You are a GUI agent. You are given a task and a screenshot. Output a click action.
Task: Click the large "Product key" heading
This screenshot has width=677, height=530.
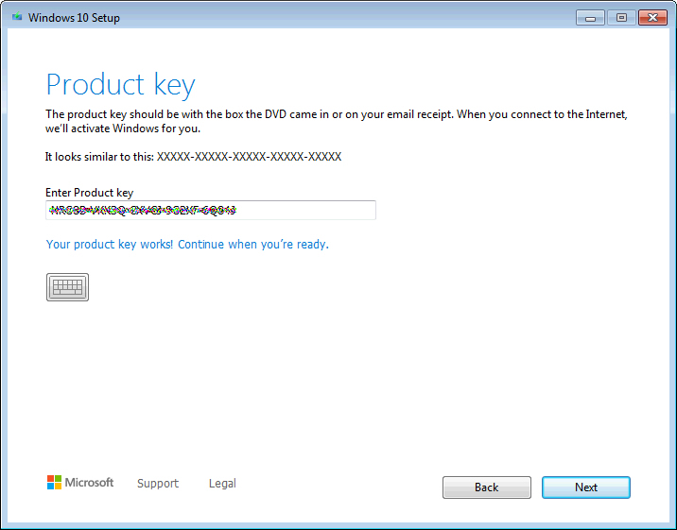(x=120, y=84)
